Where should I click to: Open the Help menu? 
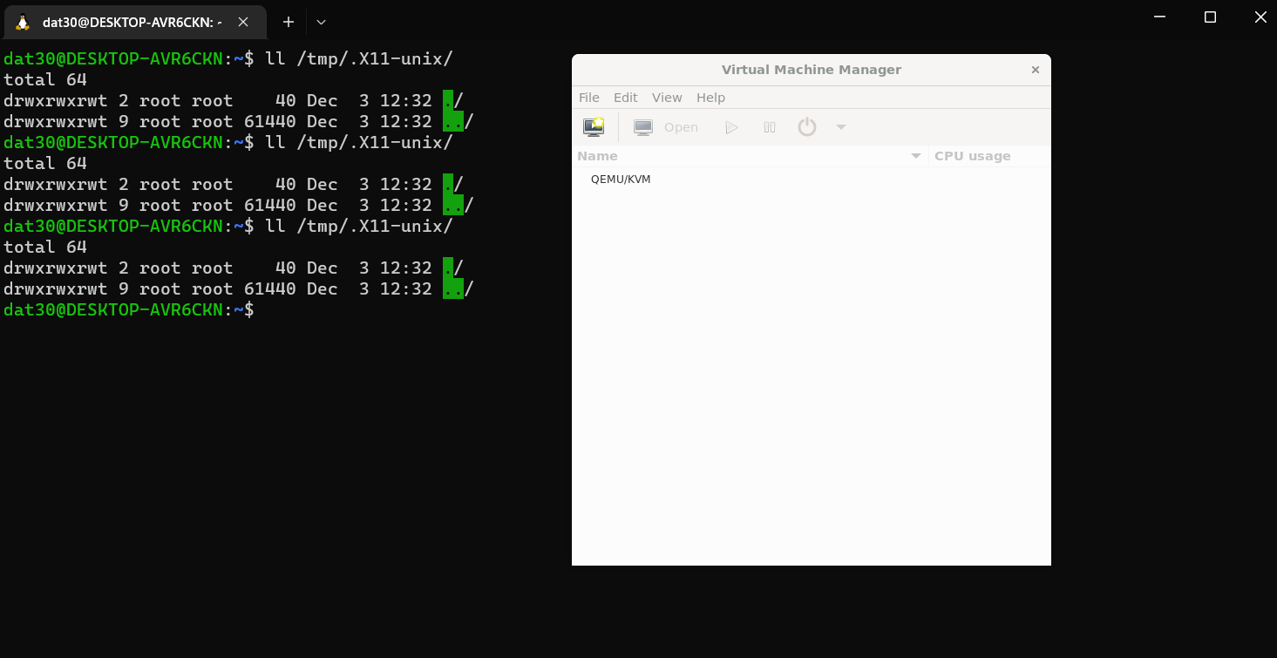click(710, 98)
